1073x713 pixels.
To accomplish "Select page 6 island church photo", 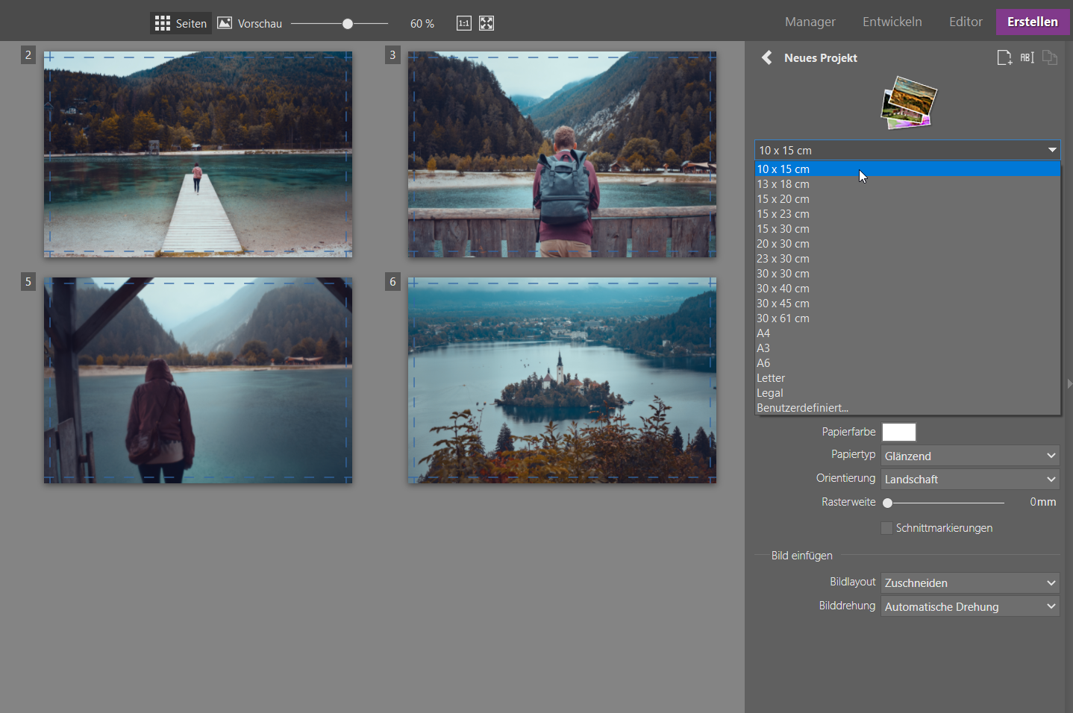I will 562,380.
